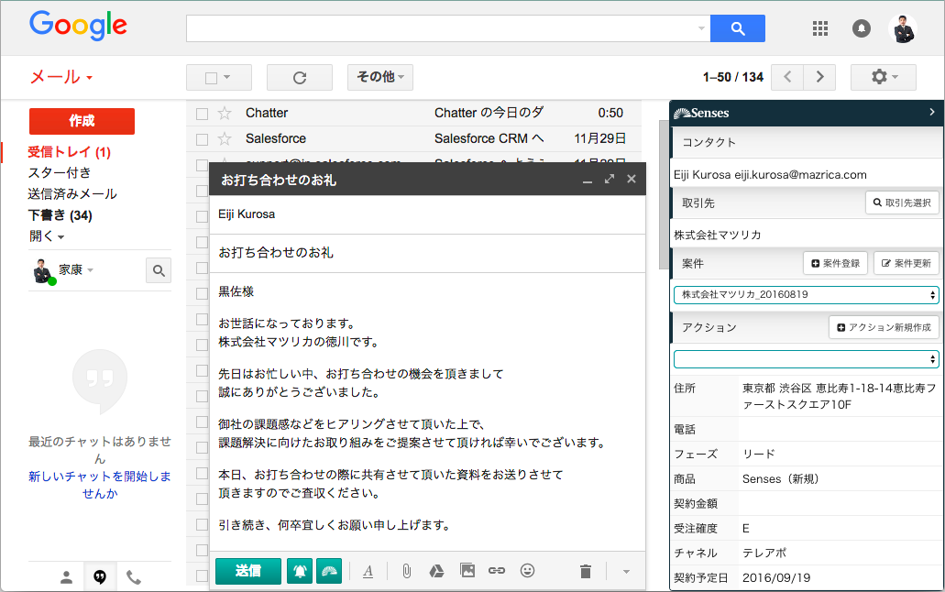The width and height of the screenshot is (945, 592).
Task: Click the red 作成 compose button
Action: coord(82,121)
